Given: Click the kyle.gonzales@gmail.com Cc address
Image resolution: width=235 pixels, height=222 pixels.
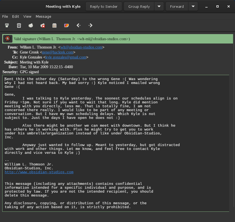Looking at the screenshot, I should 66,57.
